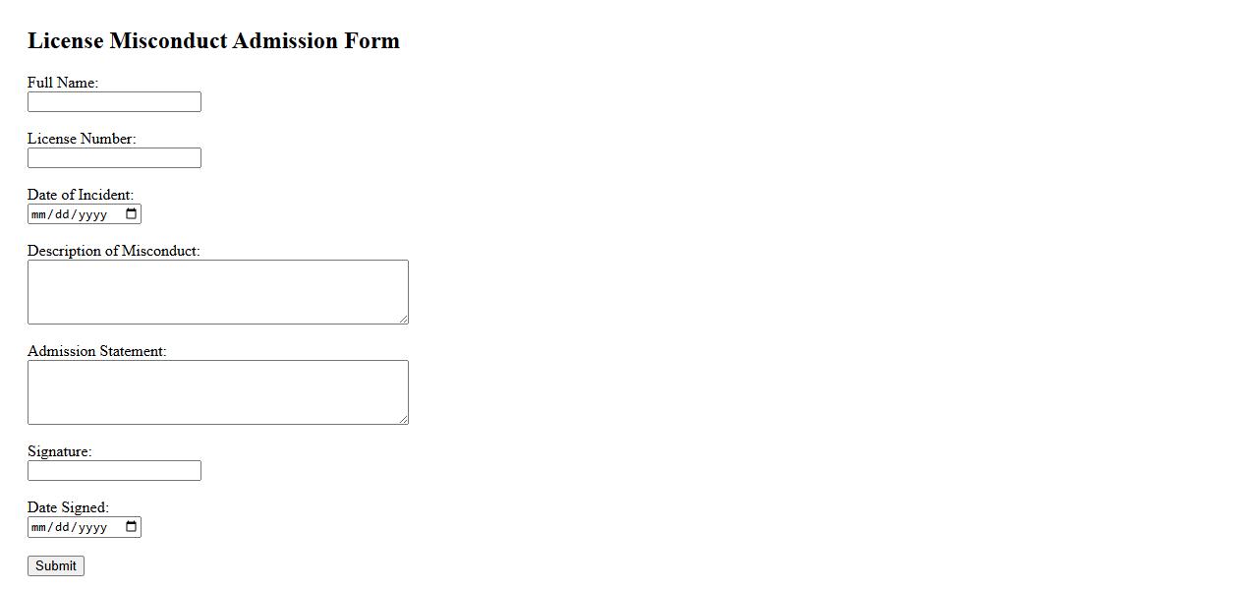
Task: Click the "Full Name:" label
Action: coord(63,83)
